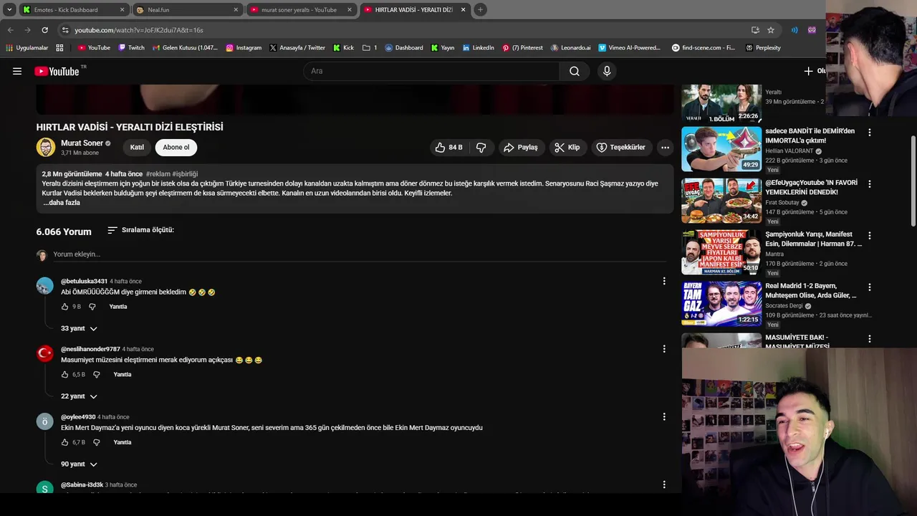
Task: Expand description with ...daha fazla
Action: click(x=62, y=203)
